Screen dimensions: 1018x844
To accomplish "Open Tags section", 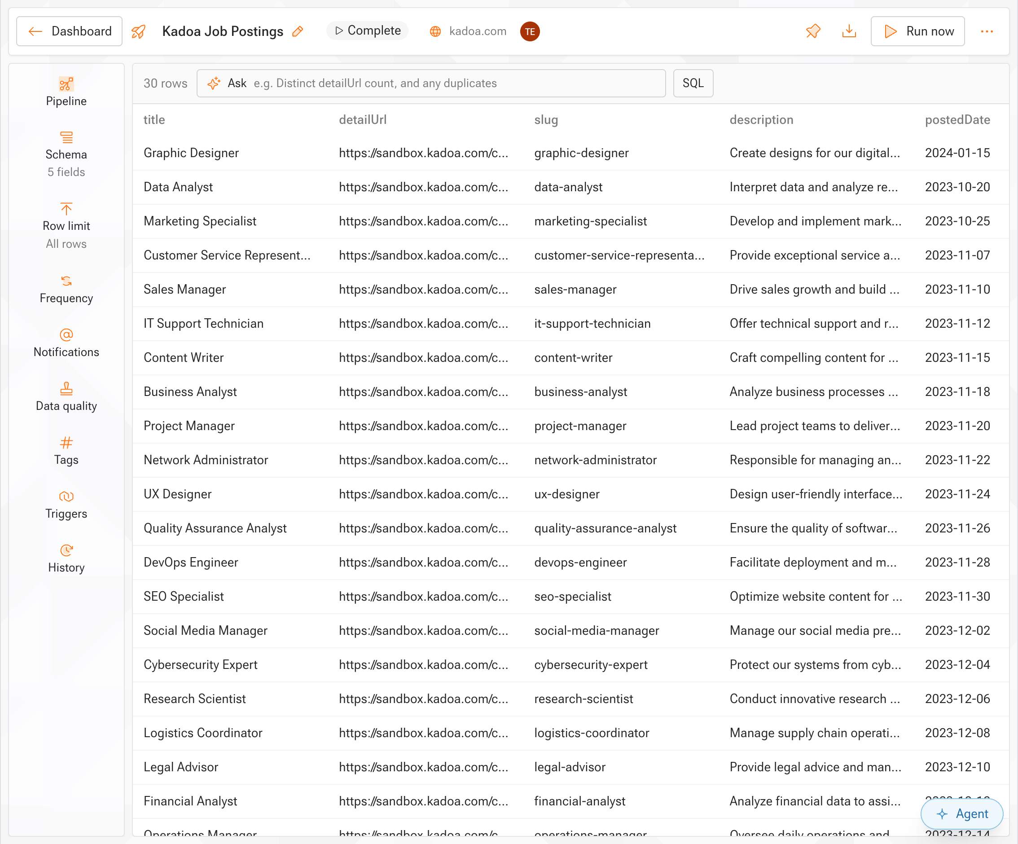I will [x=66, y=451].
